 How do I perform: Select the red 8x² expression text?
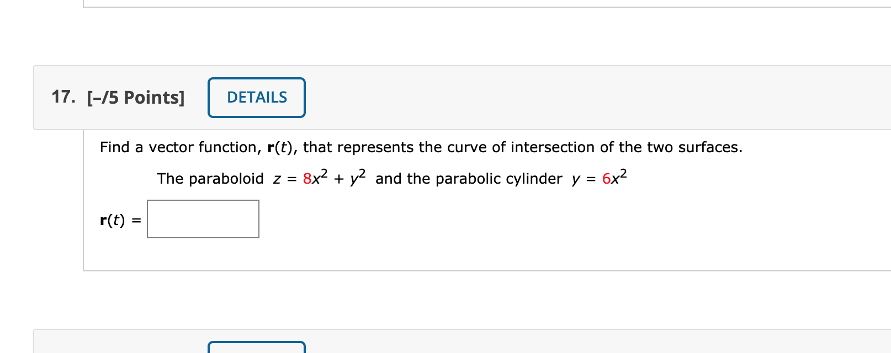coord(315,177)
